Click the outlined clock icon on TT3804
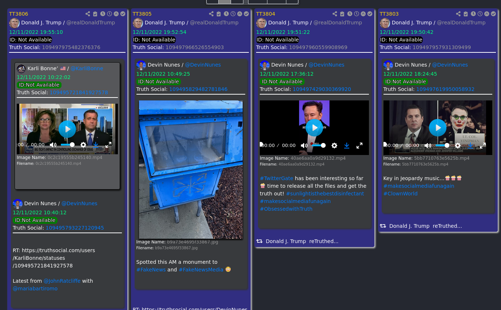Viewport: 501px width, 310px height. click(357, 14)
